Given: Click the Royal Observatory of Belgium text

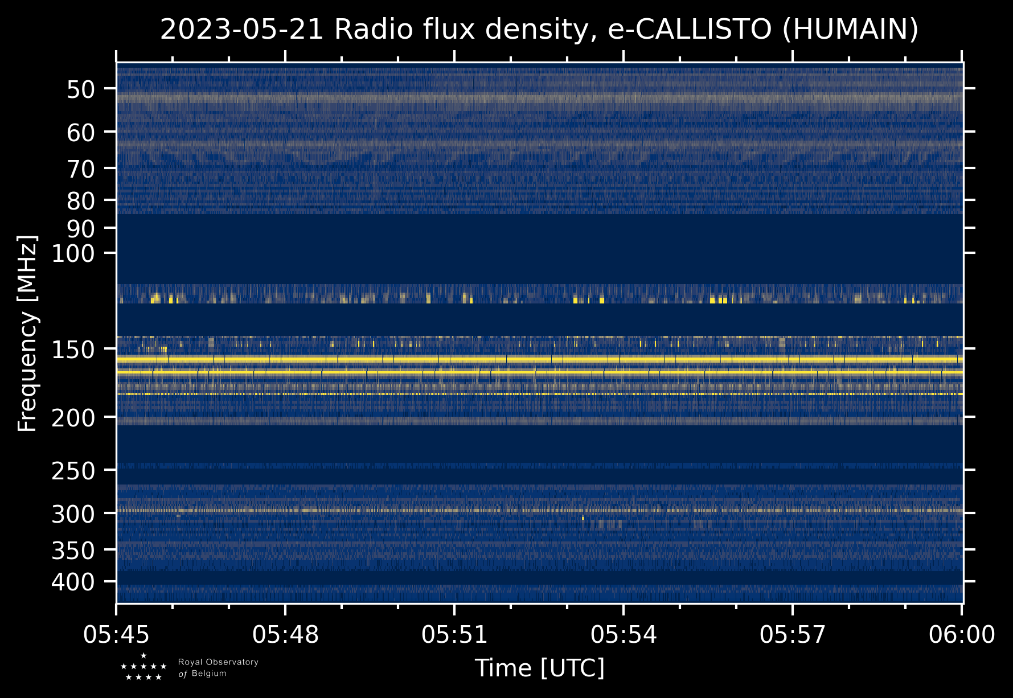Looking at the screenshot, I should point(218,668).
